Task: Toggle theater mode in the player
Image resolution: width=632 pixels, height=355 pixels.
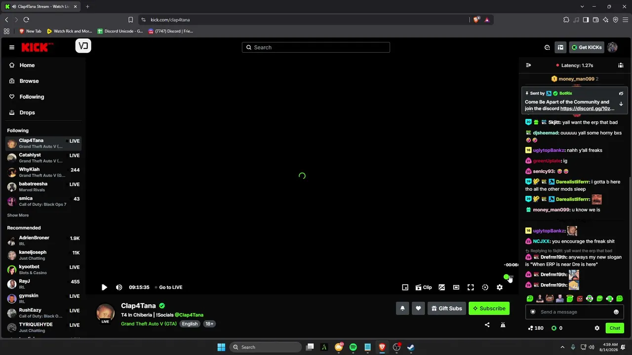Action: [x=456, y=287]
